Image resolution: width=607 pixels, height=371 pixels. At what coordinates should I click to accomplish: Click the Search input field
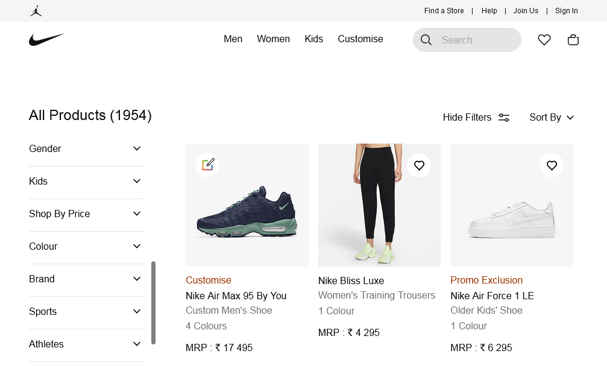[477, 40]
